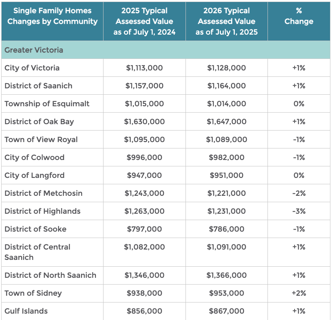This screenshot has width=332, height=320.
Task: Select the -3% change for Highlands
Action: [299, 211]
